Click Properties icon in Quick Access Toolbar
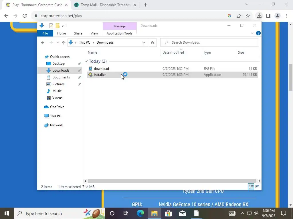The height and width of the screenshot is (219, 293). pos(51,26)
